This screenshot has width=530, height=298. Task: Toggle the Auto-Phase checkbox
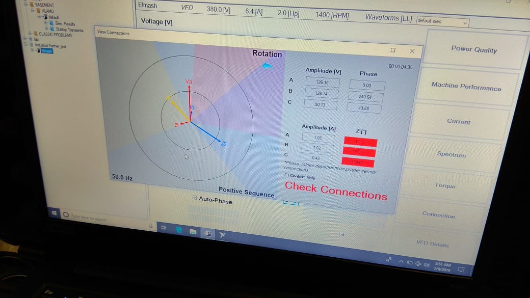[195, 198]
